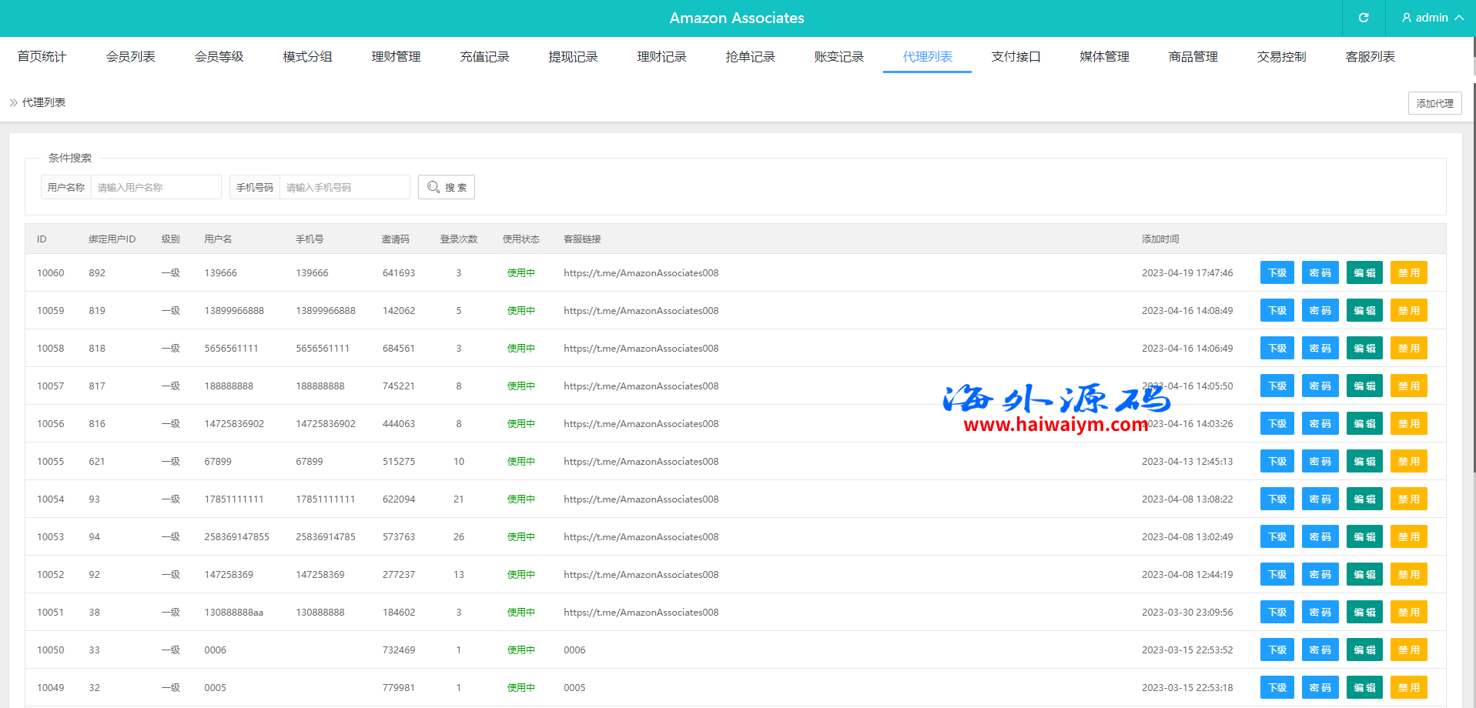Viewport: 1476px width, 708px height.
Task: Disable agent 10057 with 禁用 button
Action: (x=1408, y=386)
